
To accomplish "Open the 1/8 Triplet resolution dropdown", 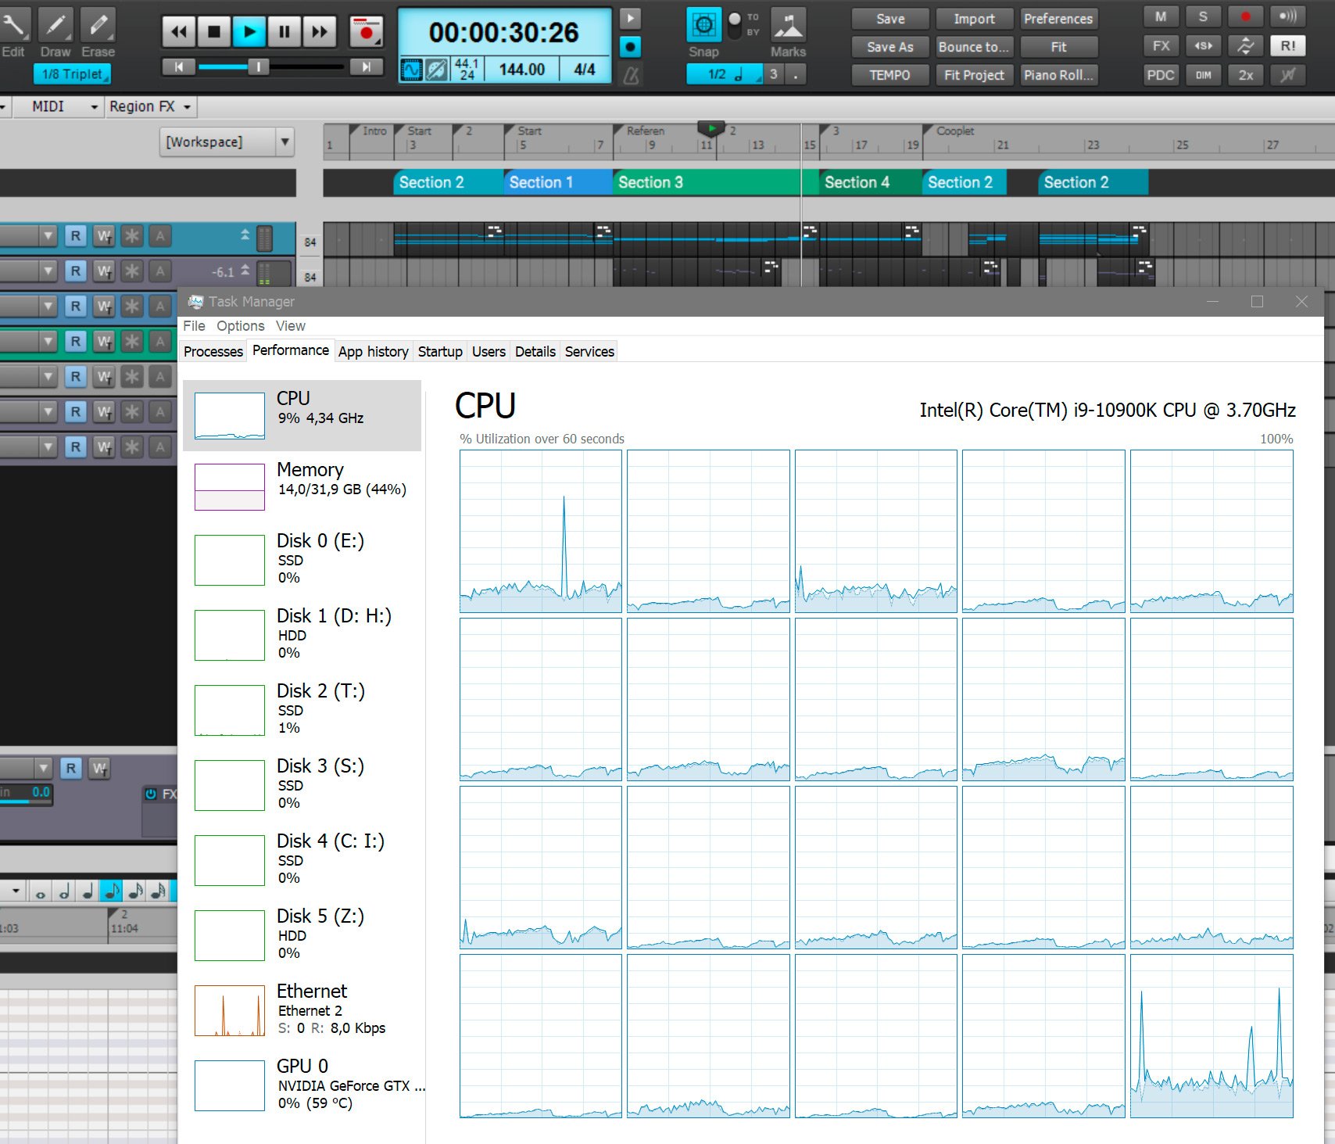I will pyautogui.click(x=72, y=74).
